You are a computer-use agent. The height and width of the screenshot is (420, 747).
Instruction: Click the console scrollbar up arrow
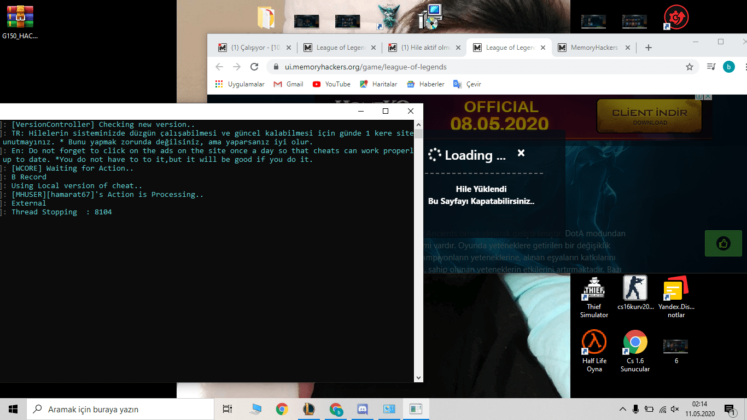click(419, 125)
